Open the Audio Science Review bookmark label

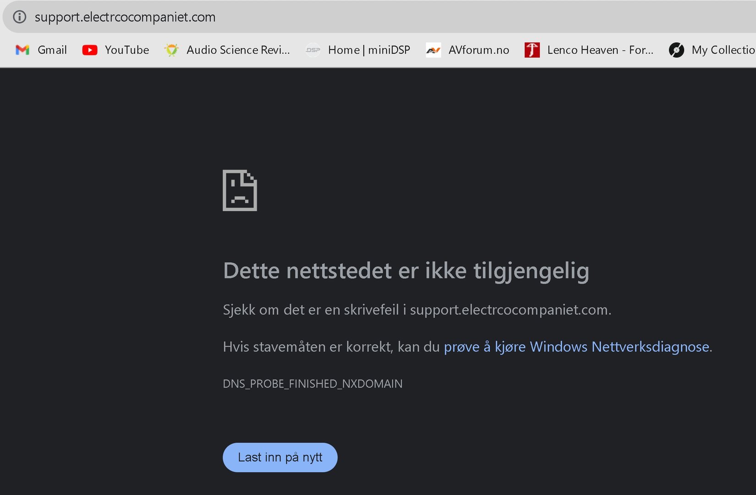(238, 50)
